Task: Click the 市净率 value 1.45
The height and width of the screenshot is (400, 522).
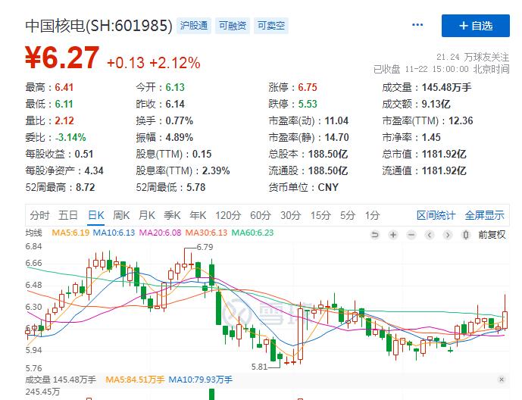Action: point(431,137)
